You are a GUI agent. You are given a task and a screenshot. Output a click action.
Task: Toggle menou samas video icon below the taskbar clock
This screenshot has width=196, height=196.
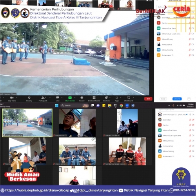pyautogui.click(x=193, y=146)
